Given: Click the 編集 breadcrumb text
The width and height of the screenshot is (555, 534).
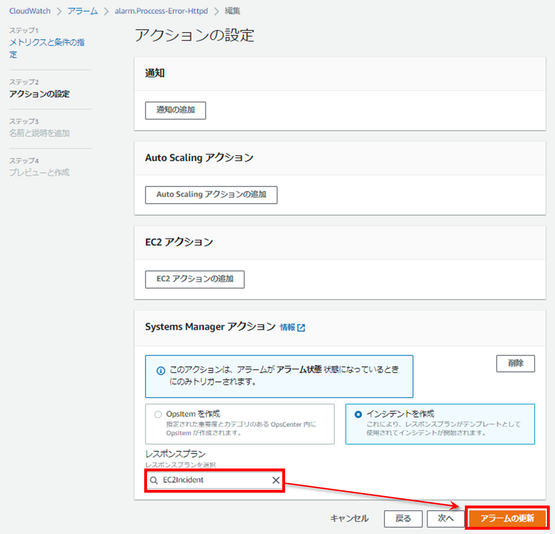Looking at the screenshot, I should (232, 11).
